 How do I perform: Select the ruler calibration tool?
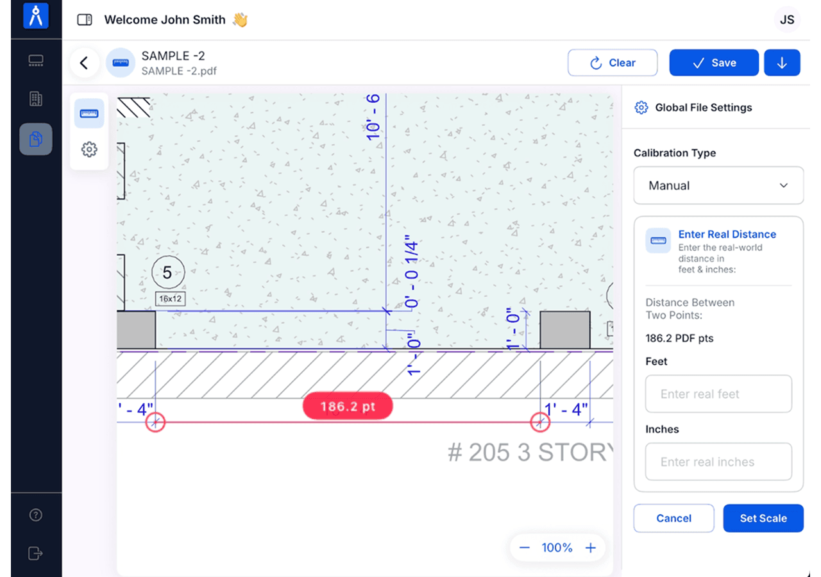(x=89, y=114)
